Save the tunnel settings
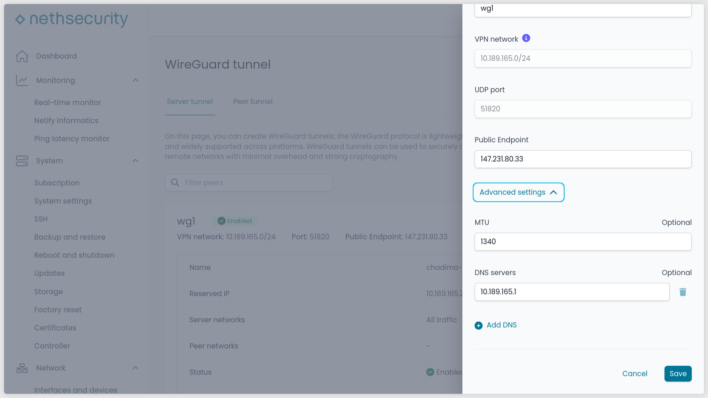Screen dimensions: 708x398 pos(678,374)
